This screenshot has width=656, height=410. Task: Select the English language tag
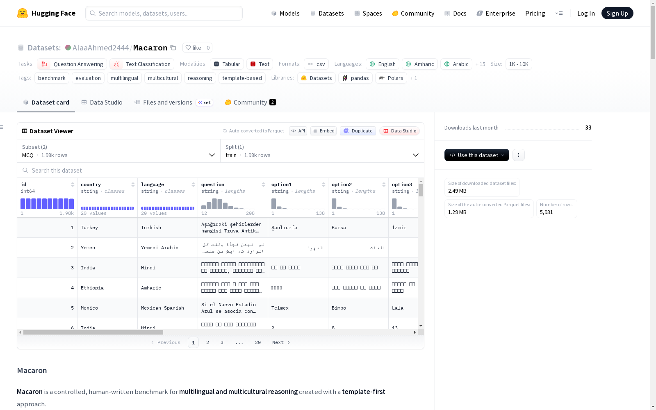click(x=383, y=64)
